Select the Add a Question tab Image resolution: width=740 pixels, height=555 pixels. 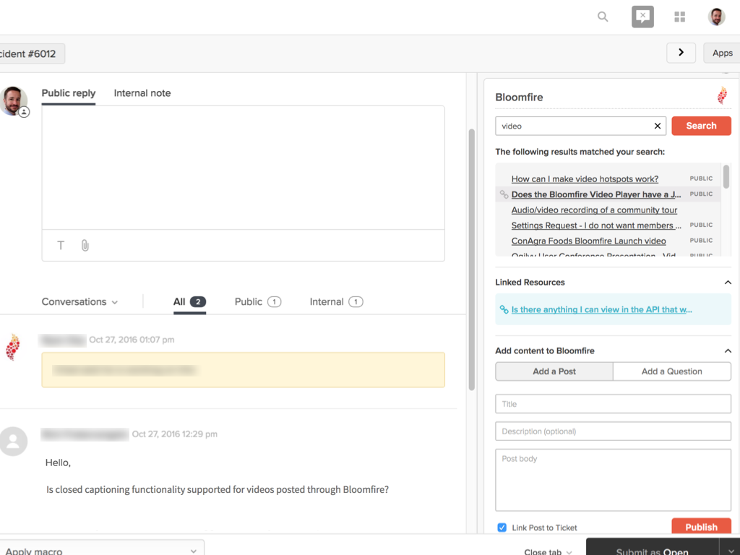(672, 371)
